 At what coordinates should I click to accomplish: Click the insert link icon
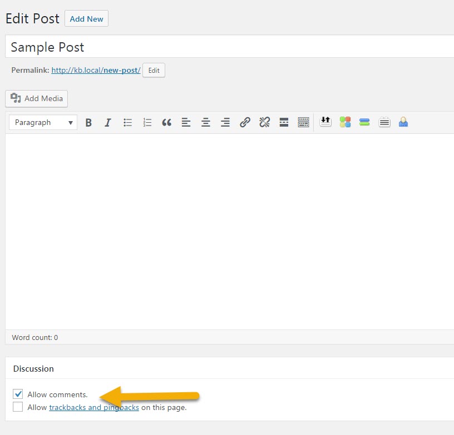[x=245, y=123]
